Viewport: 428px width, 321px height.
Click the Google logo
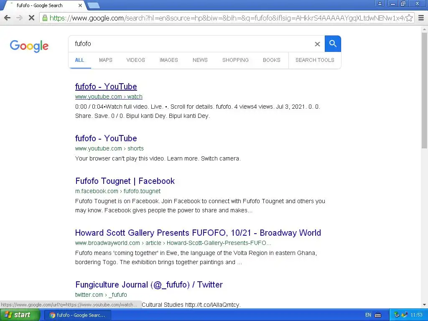click(x=29, y=46)
